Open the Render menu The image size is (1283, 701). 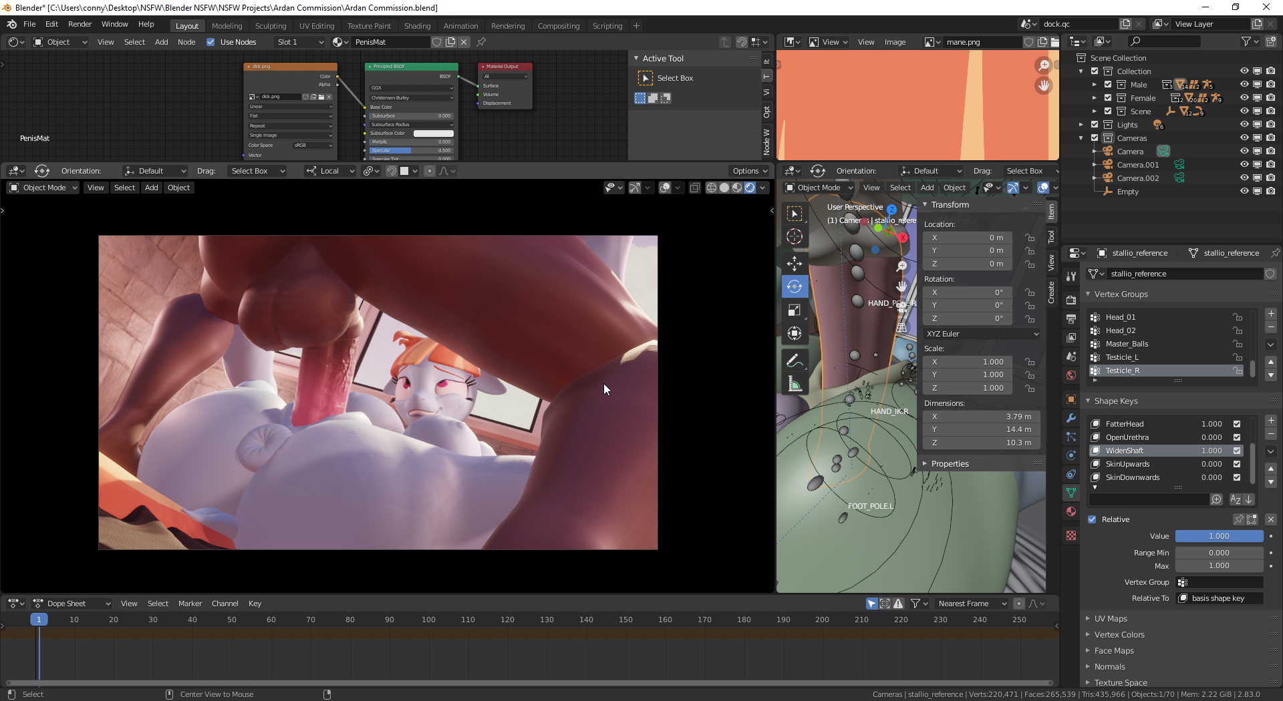pyautogui.click(x=80, y=24)
